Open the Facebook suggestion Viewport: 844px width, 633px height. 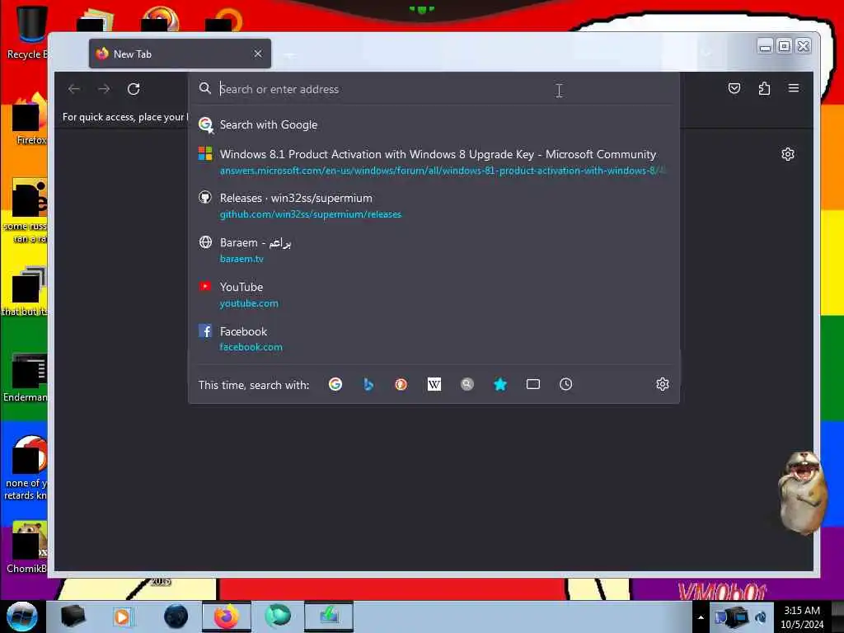coord(434,339)
